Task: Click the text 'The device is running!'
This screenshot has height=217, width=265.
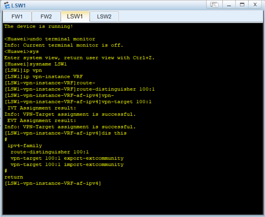Action: coord(39,27)
